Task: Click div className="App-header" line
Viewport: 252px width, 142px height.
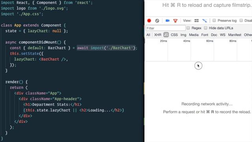Action: pos(50,99)
